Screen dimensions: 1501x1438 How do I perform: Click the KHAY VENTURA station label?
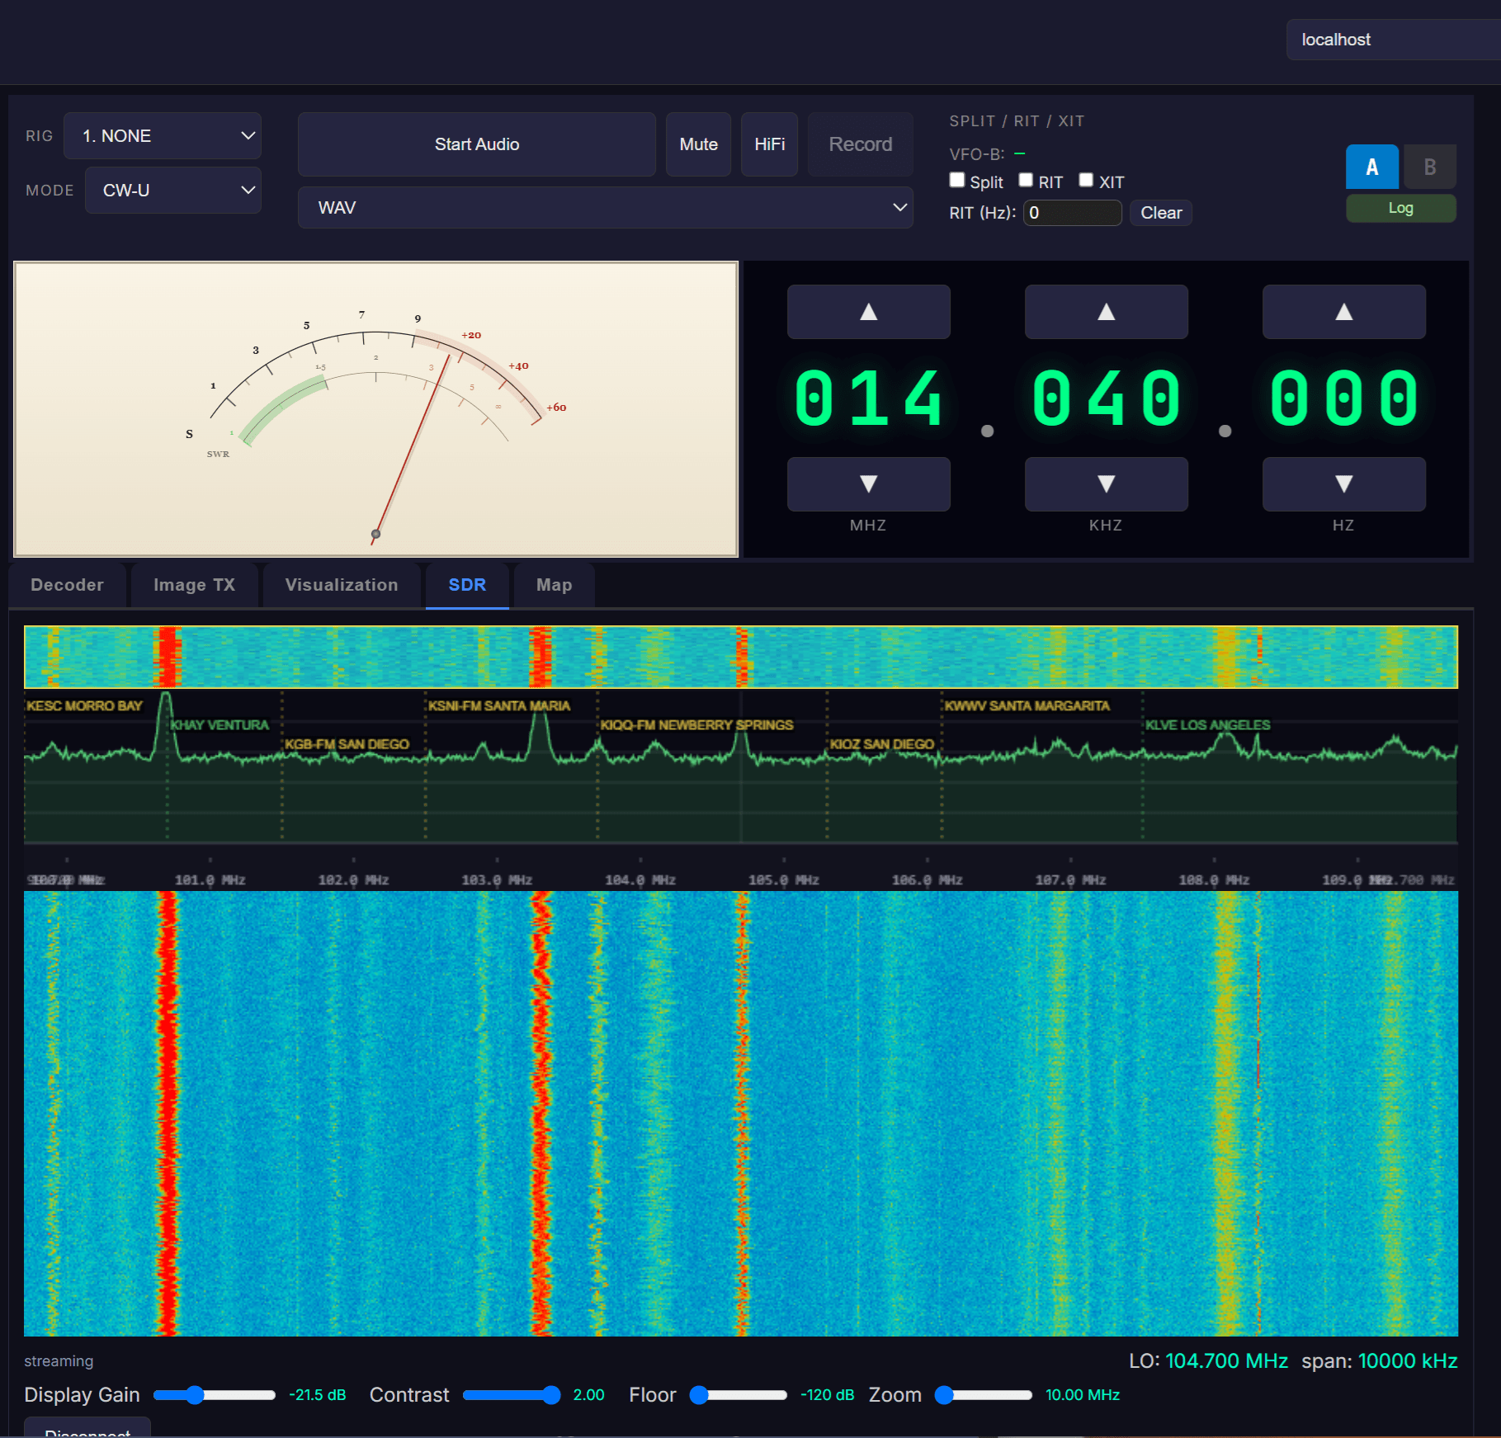[x=219, y=725]
